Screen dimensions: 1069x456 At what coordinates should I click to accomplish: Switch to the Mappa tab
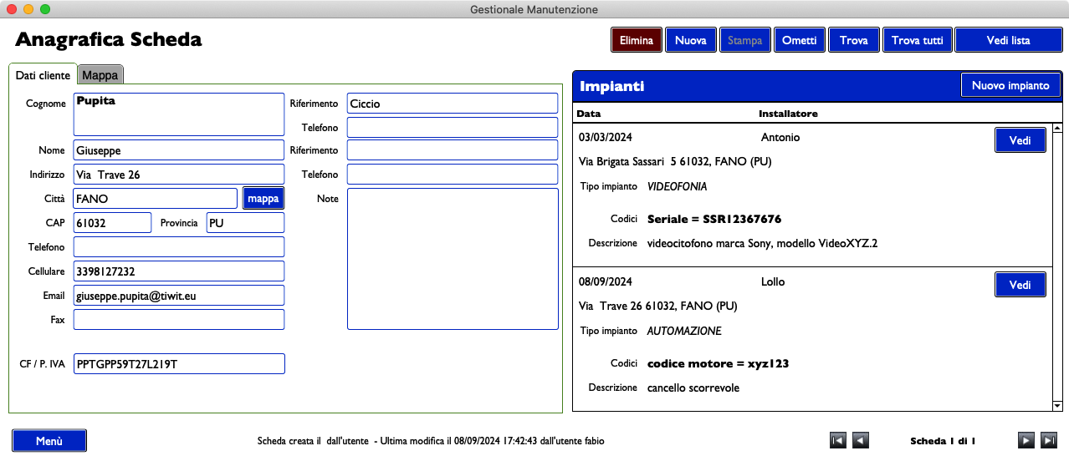point(100,75)
